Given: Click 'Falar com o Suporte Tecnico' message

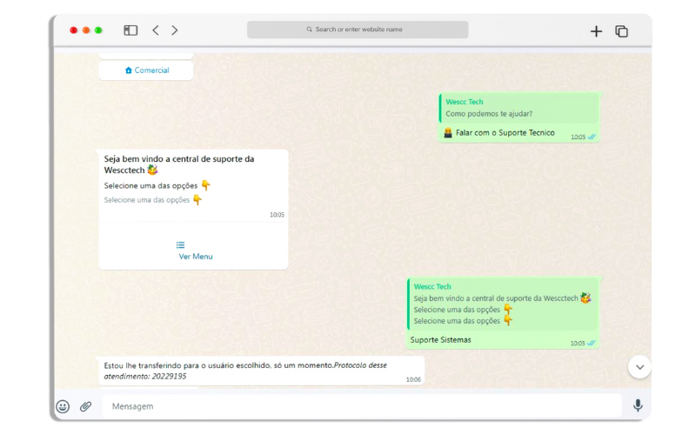Looking at the screenshot, I should point(505,133).
